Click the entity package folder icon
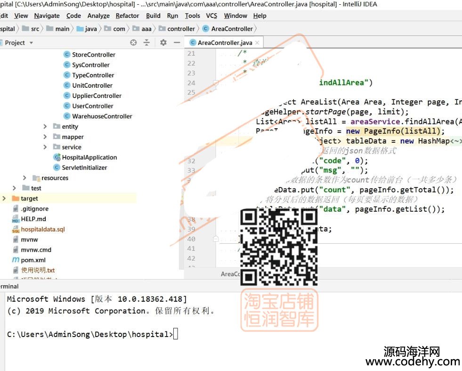Image resolution: width=462 pixels, height=371 pixels. tap(57, 126)
